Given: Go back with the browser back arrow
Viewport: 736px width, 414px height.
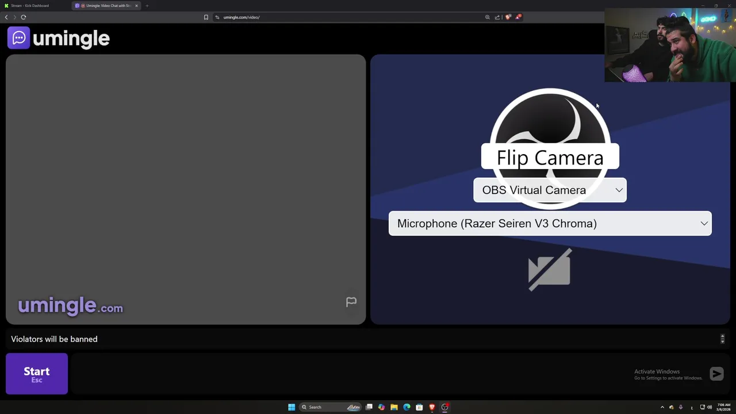Looking at the screenshot, I should pos(6,17).
